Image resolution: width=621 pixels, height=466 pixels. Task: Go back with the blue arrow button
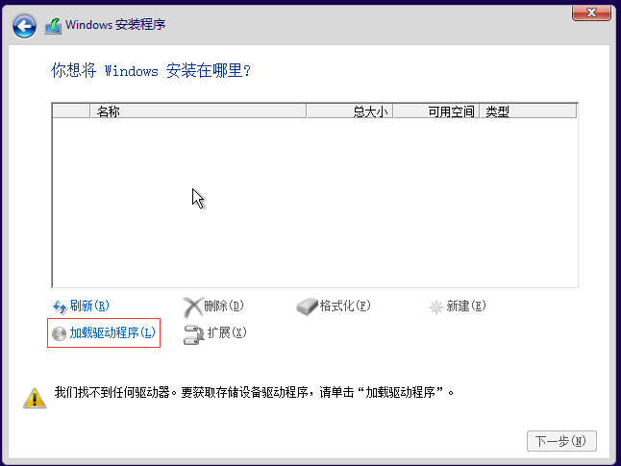tap(24, 26)
